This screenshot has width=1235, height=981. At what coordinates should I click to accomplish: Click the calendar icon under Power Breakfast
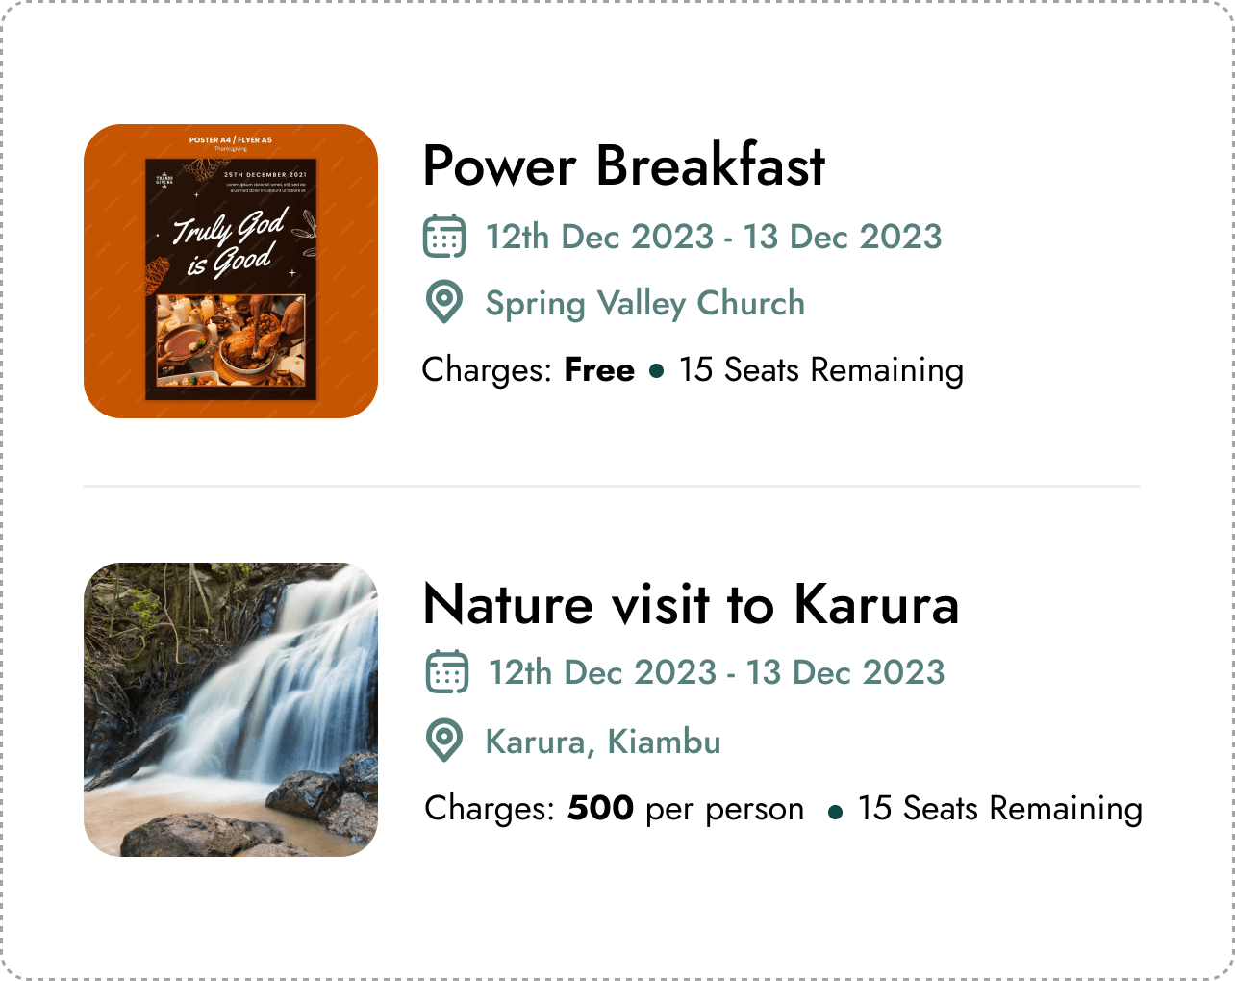(444, 237)
